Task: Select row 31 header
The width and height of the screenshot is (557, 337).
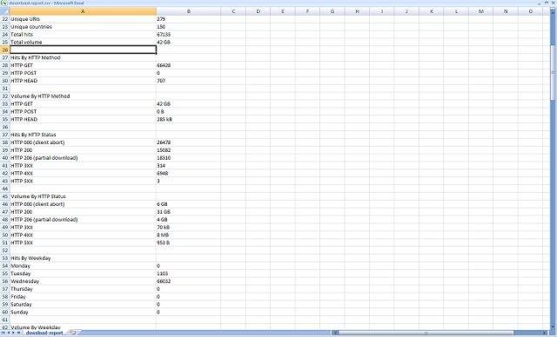Action: tap(5, 89)
